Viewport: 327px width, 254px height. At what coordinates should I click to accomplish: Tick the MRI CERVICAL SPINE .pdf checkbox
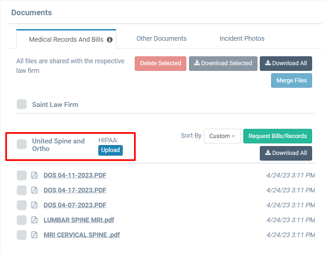22,235
